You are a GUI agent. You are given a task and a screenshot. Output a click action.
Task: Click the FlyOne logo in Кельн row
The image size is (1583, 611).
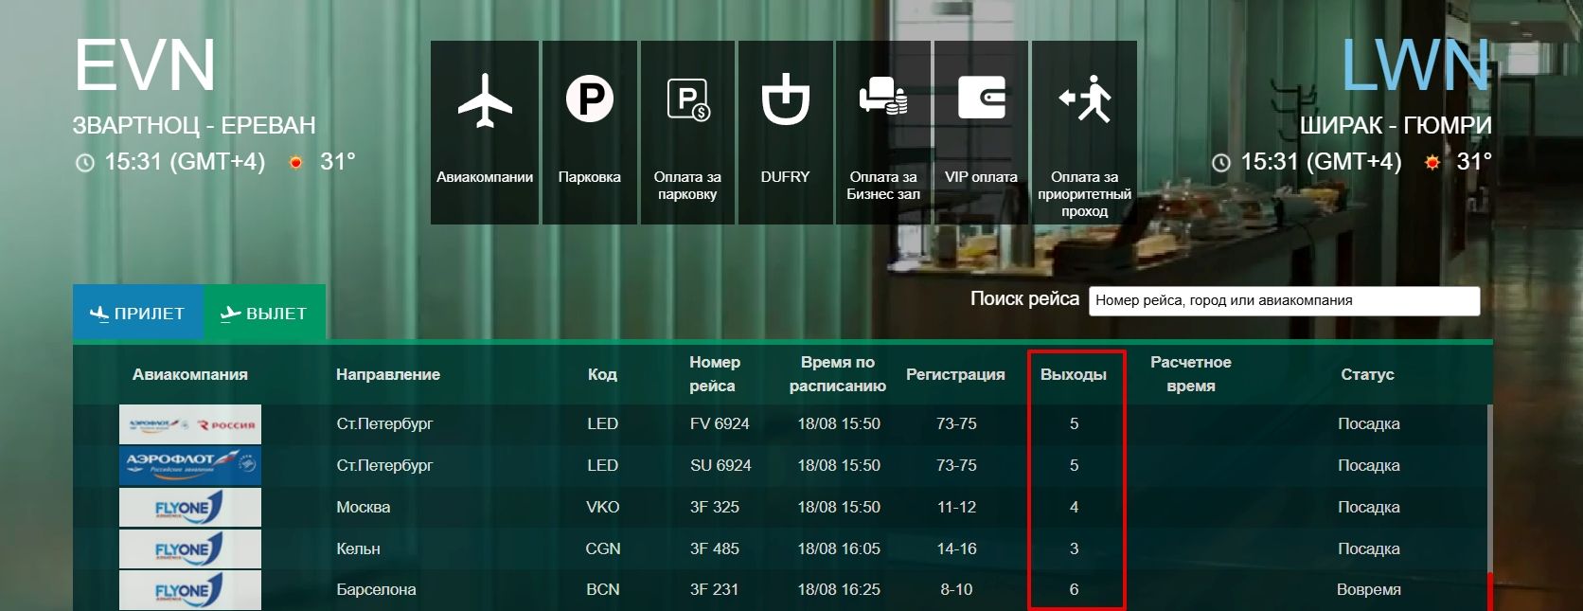pyautogui.click(x=190, y=549)
